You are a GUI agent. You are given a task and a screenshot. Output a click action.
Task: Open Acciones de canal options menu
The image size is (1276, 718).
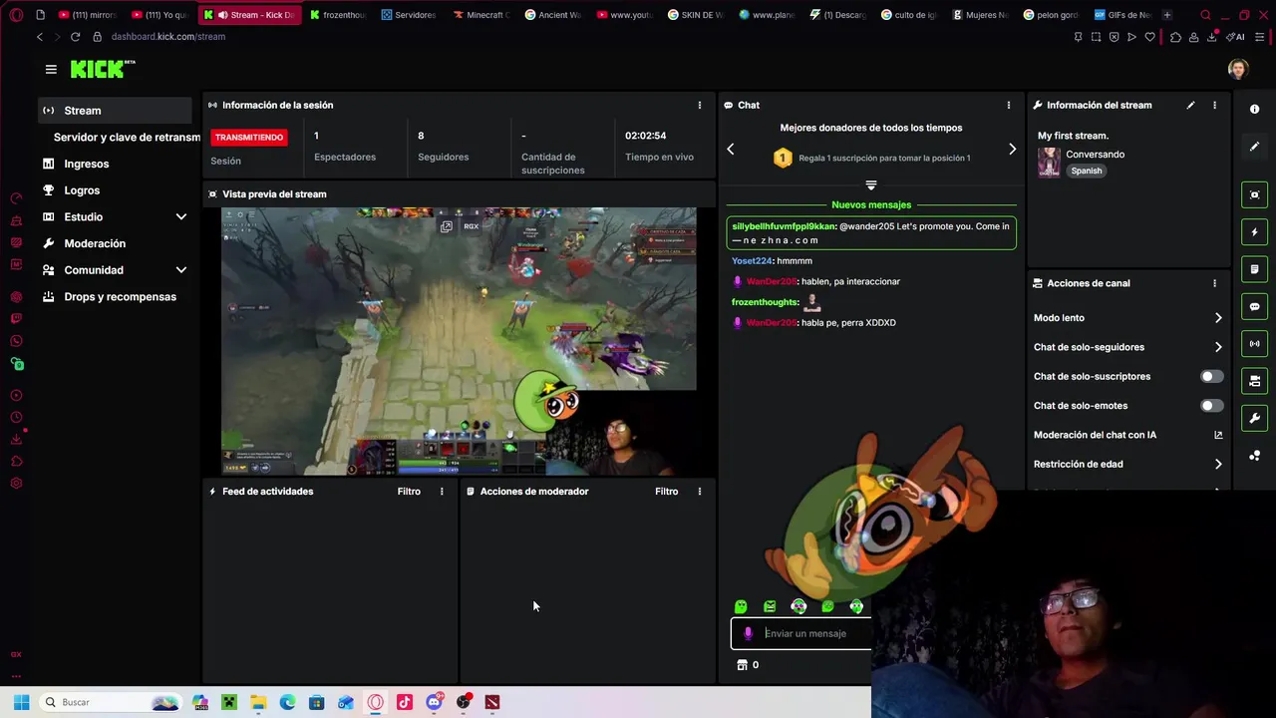[x=1214, y=283]
